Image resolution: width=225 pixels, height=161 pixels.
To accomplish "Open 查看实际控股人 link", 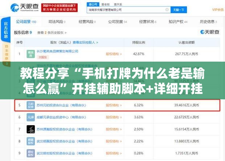I will pyautogui.click(x=85, y=42).
